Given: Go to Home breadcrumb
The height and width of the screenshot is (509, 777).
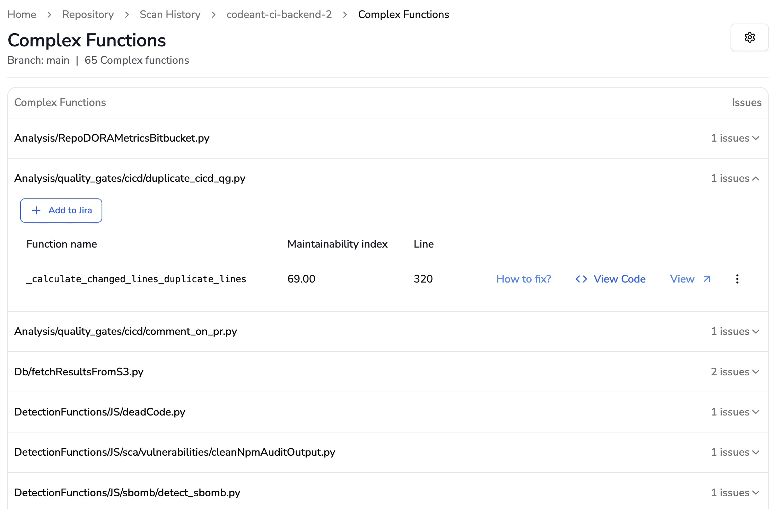Looking at the screenshot, I should (x=22, y=15).
